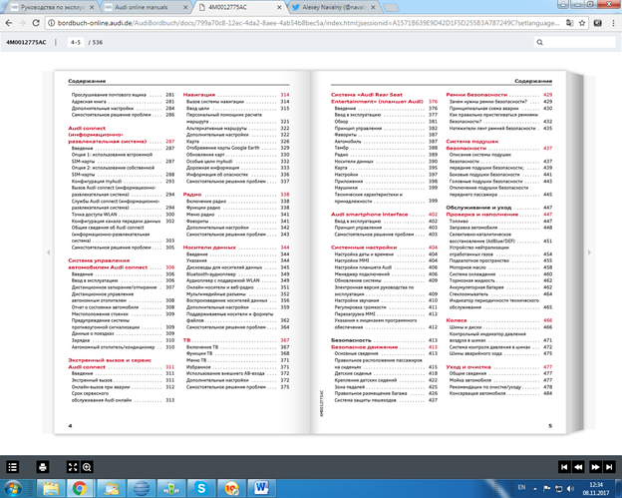
Task: Click the print icon in the bottom toolbar
Action: (43, 466)
